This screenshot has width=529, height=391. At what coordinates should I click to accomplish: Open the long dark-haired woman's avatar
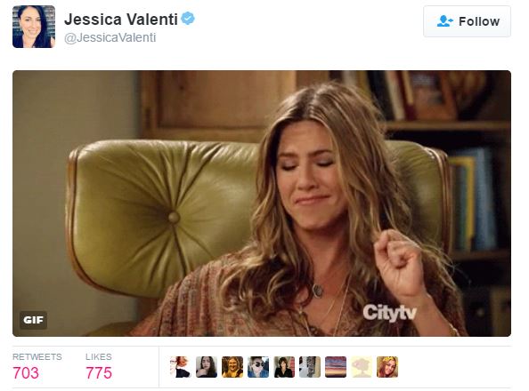pos(206,367)
